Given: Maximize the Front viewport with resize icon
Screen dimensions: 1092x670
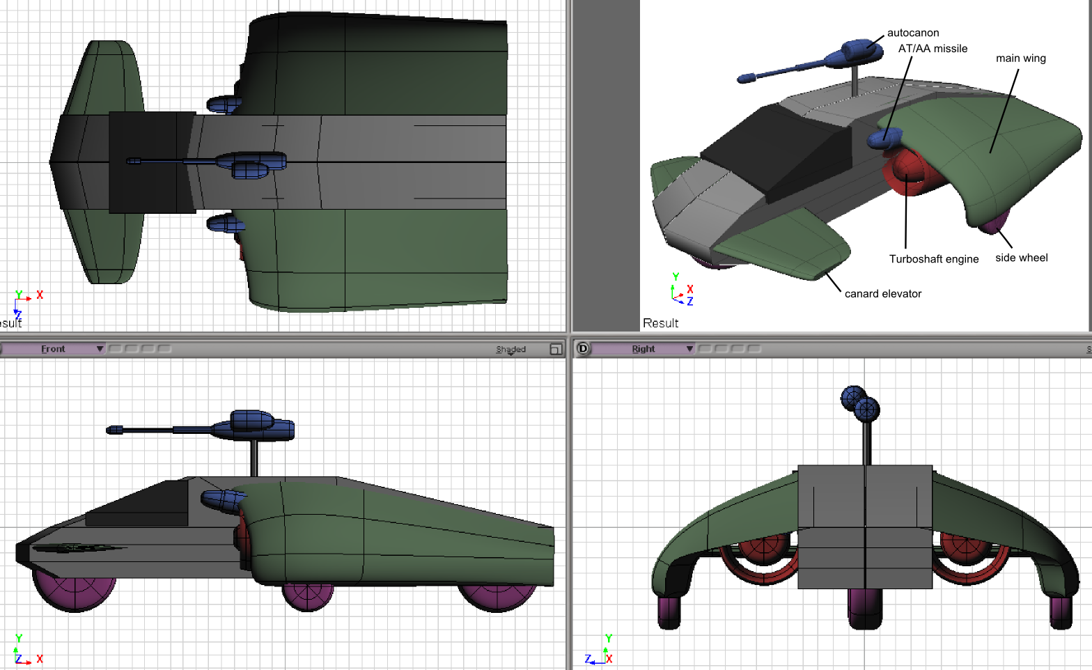Looking at the screenshot, I should click(556, 349).
